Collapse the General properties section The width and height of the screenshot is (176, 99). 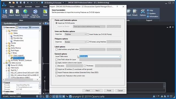point(3,82)
